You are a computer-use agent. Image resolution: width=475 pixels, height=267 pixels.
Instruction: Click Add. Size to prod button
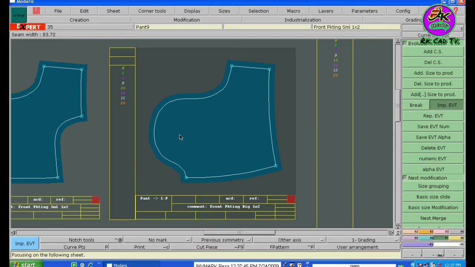(433, 73)
